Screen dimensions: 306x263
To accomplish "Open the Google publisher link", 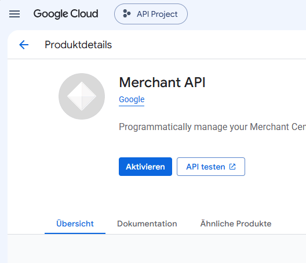I will [x=132, y=100].
